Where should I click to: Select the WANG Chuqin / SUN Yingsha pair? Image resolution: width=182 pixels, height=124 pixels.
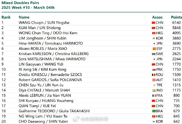(44, 23)
